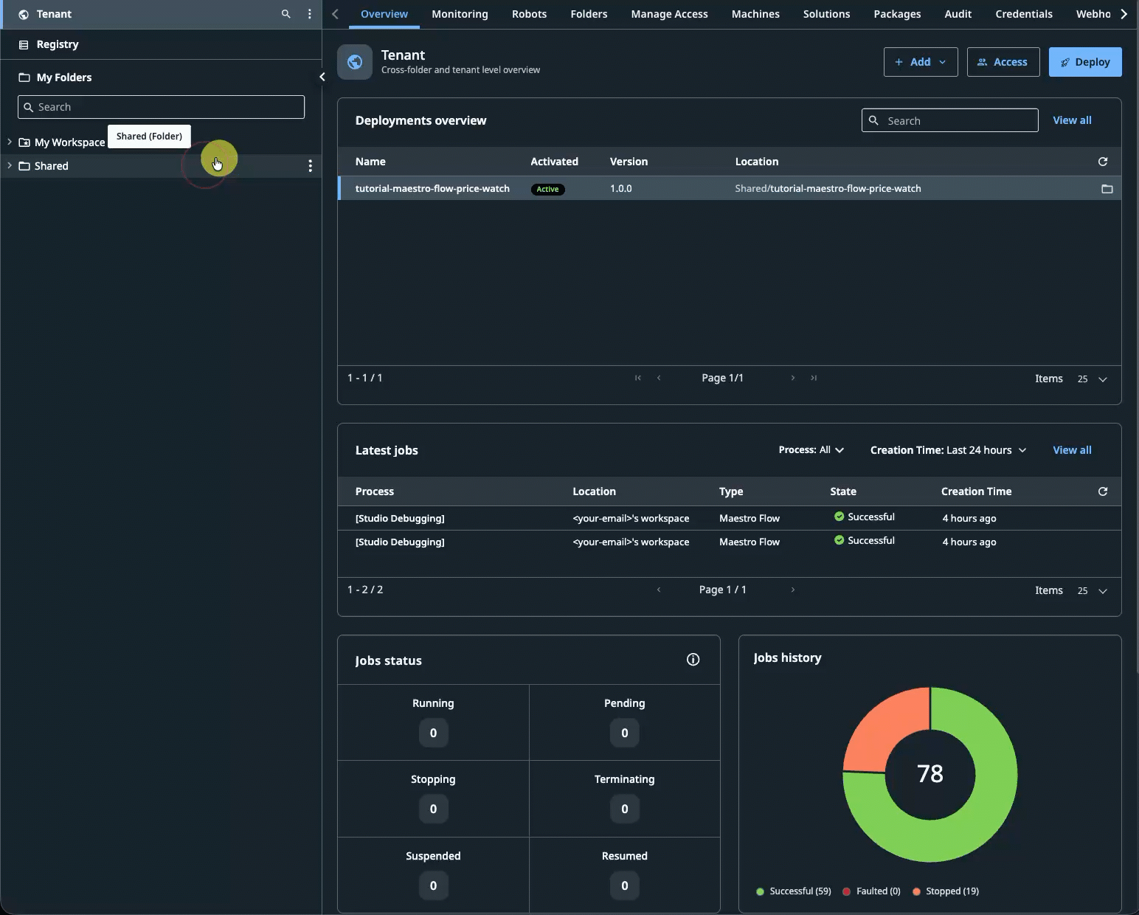Go to last page in Deployments pagination
Viewport: 1139px width, 915px height.
point(814,378)
